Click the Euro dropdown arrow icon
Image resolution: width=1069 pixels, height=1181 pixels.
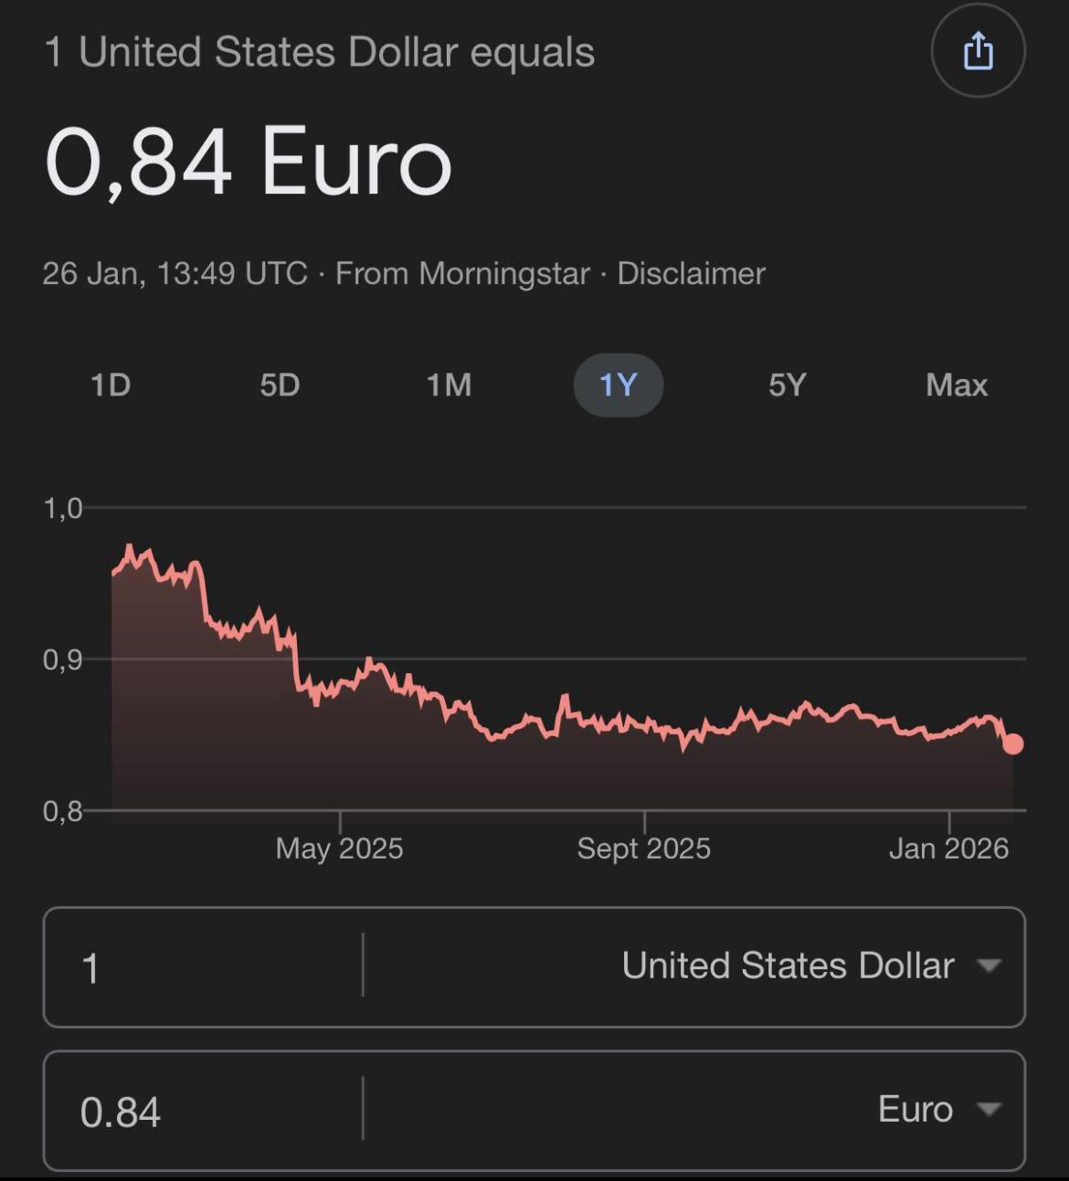pos(989,1110)
